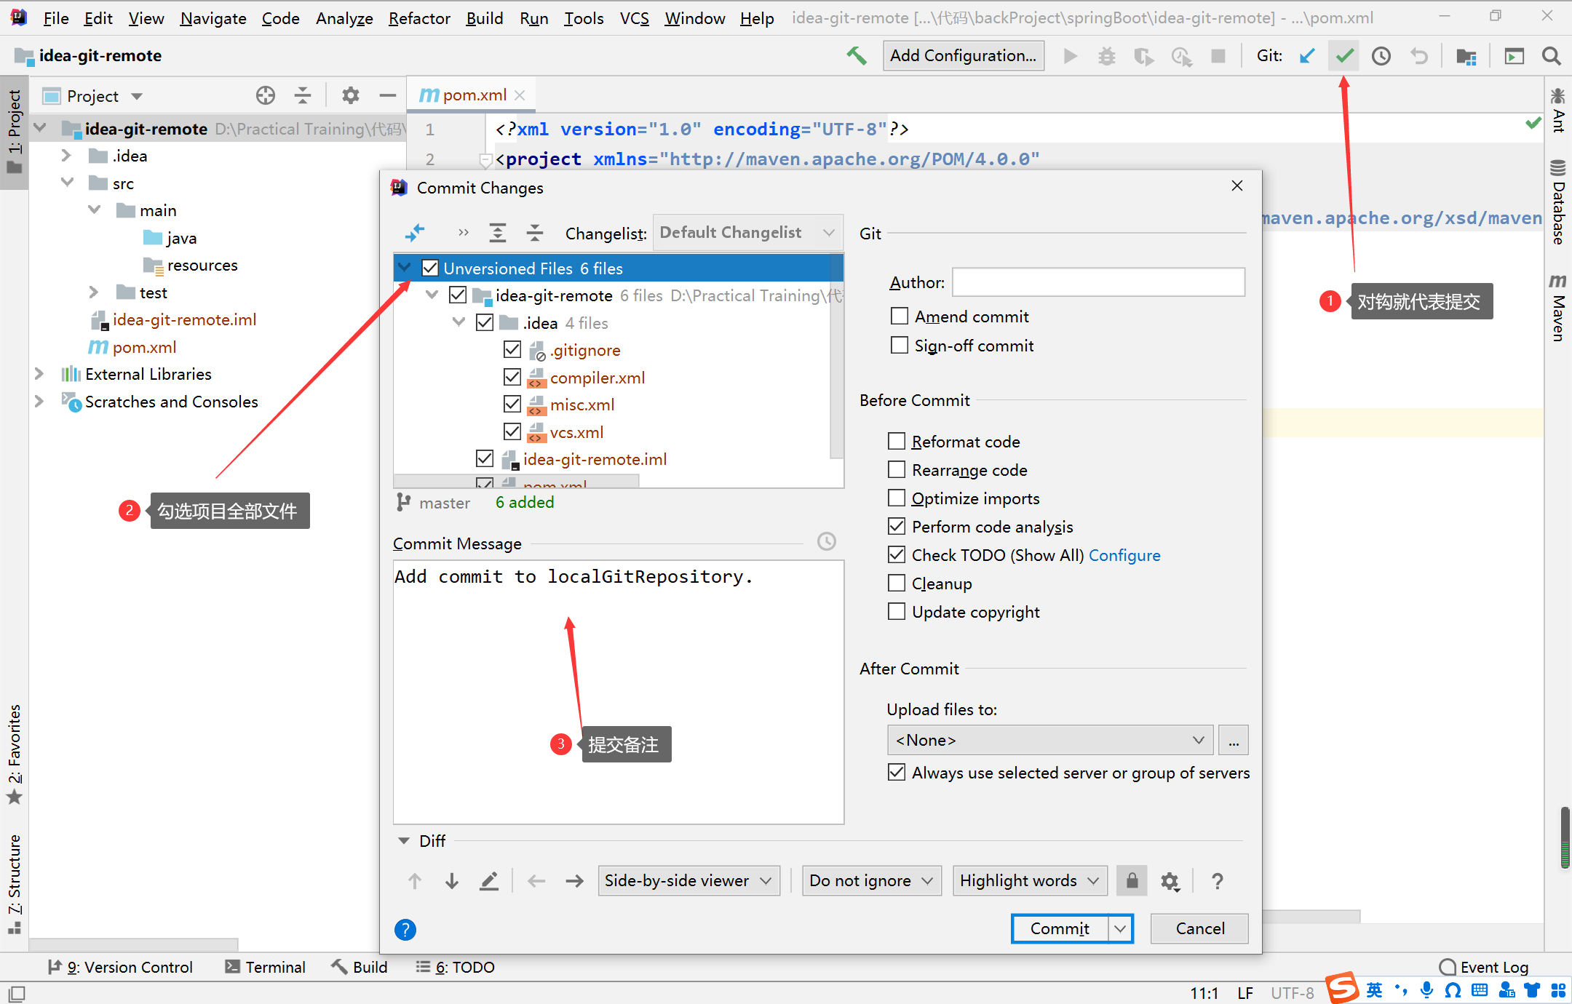1572x1004 pixels.
Task: Open Git history clock icon
Action: [1381, 56]
